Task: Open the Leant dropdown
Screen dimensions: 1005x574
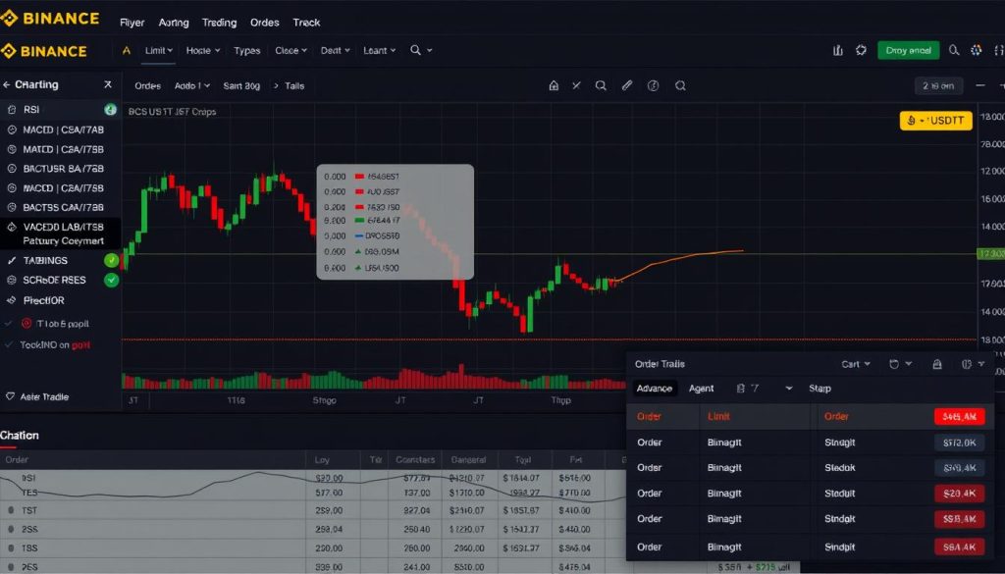Action: (x=380, y=51)
